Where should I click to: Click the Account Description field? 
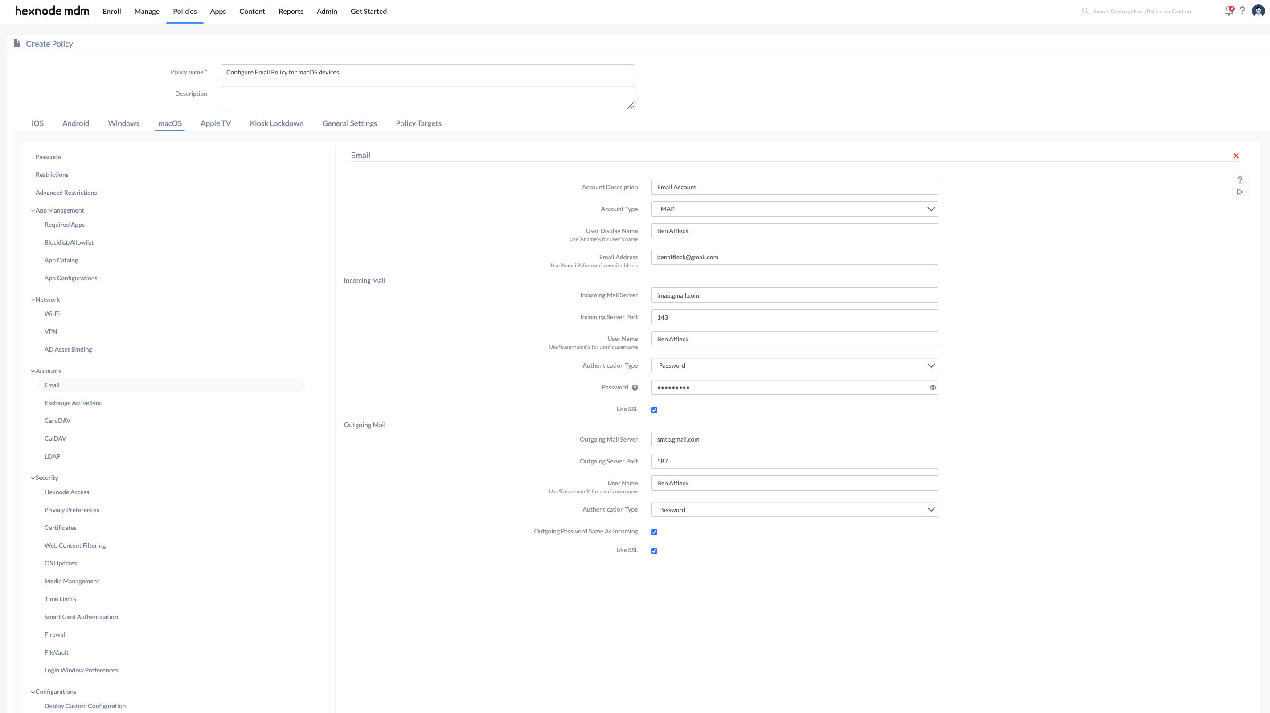pyautogui.click(x=794, y=187)
